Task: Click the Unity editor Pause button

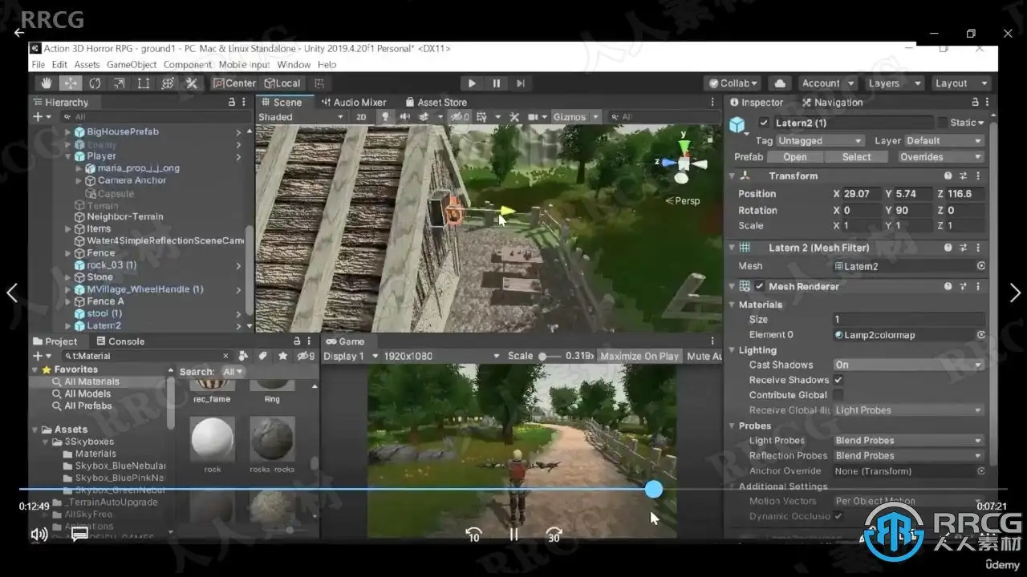Action: pos(497,83)
